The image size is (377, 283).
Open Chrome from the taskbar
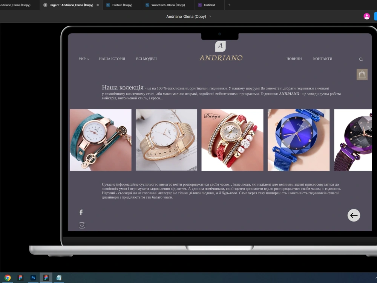point(8,278)
